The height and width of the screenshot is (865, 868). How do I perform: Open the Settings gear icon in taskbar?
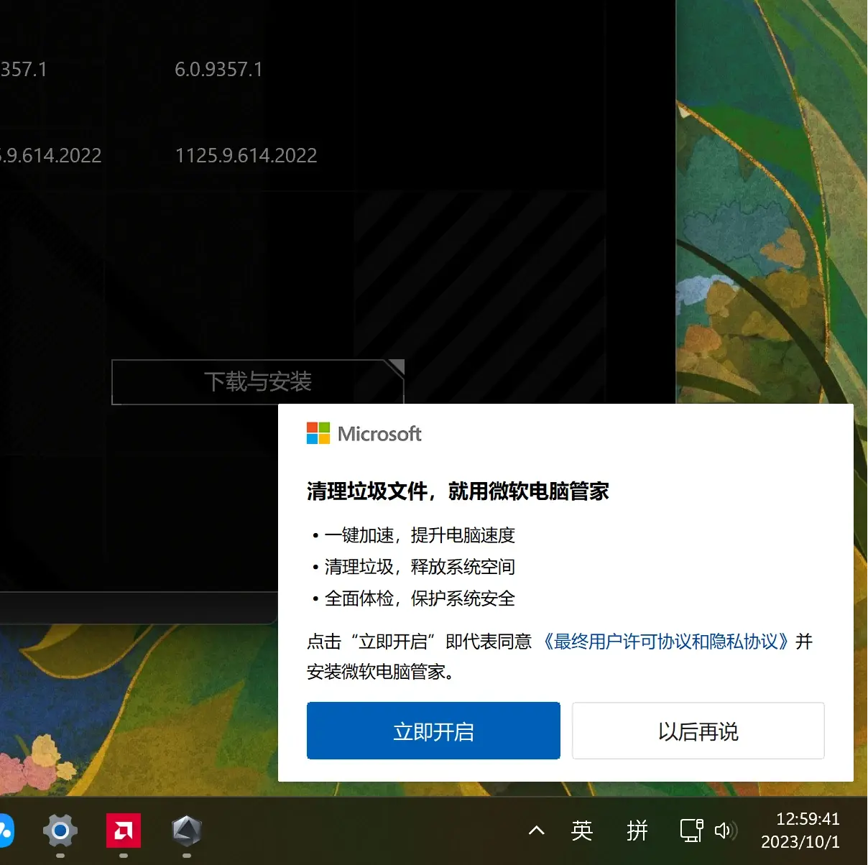coord(60,831)
